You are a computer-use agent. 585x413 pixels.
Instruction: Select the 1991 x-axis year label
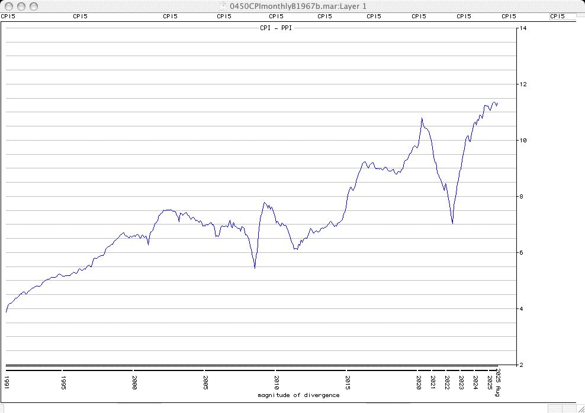7,380
